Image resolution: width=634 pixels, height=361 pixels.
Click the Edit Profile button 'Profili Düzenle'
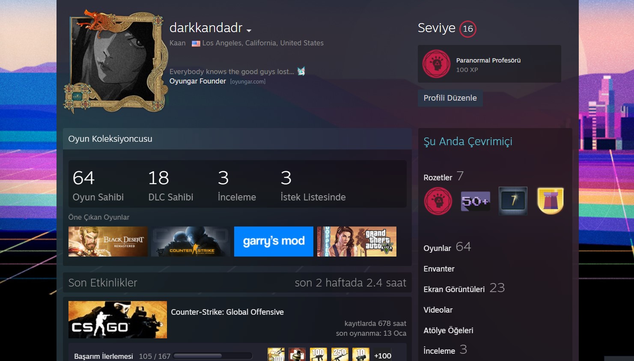(450, 98)
